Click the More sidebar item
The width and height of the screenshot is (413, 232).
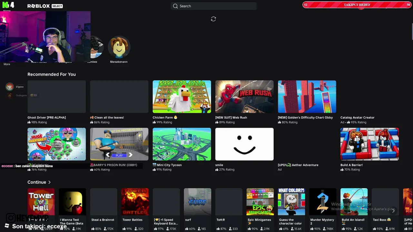(x=7, y=64)
